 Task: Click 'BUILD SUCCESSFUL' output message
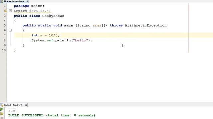26,115
